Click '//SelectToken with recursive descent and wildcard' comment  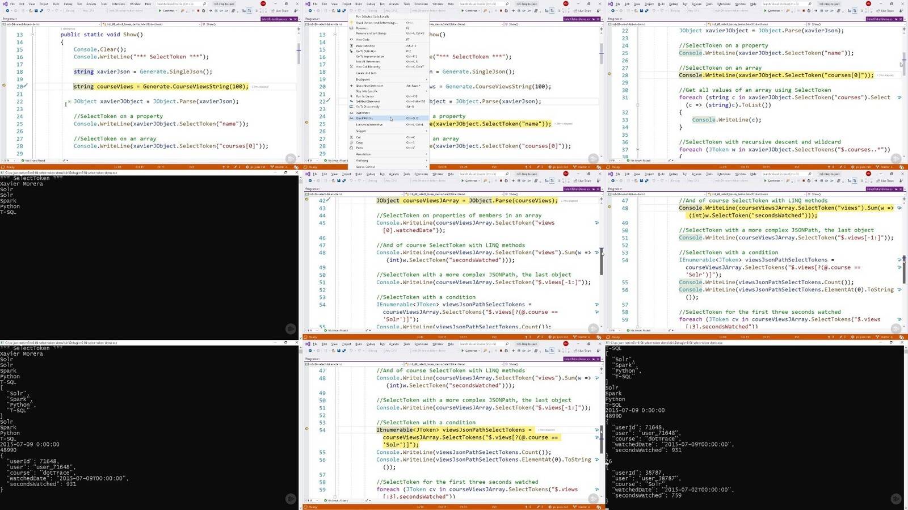pos(760,142)
